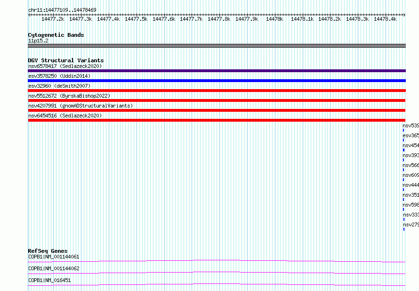Click the 14477.3k ruler position label
419x291 pixels.
81,19
